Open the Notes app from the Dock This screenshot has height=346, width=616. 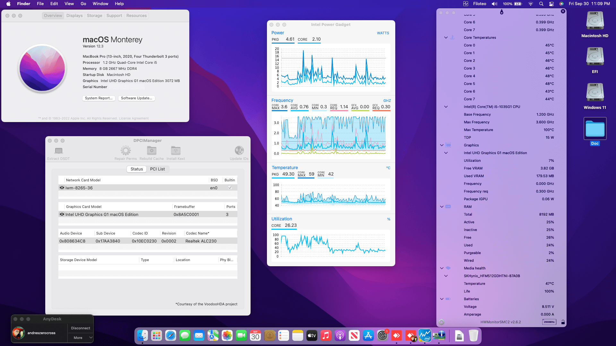pos(298,336)
